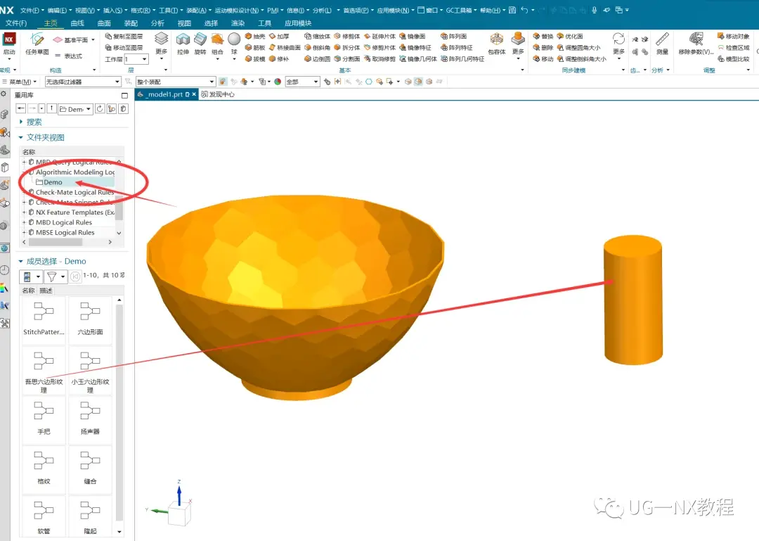This screenshot has width=759, height=541.
Task: Click the 拔模 (Draft) tool
Action: click(x=255, y=58)
